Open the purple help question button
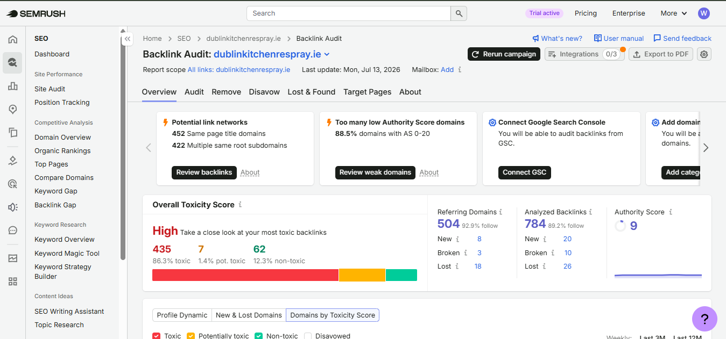The height and width of the screenshot is (339, 726). (x=704, y=319)
